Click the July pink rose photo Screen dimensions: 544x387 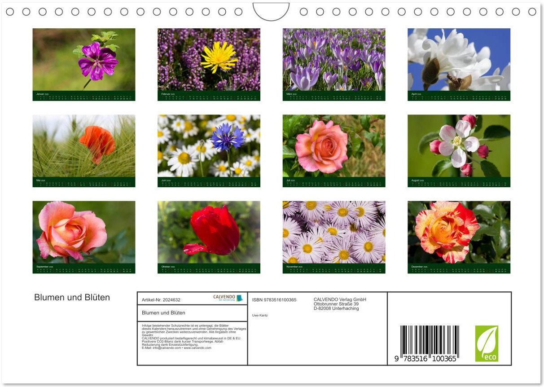[x=333, y=146]
